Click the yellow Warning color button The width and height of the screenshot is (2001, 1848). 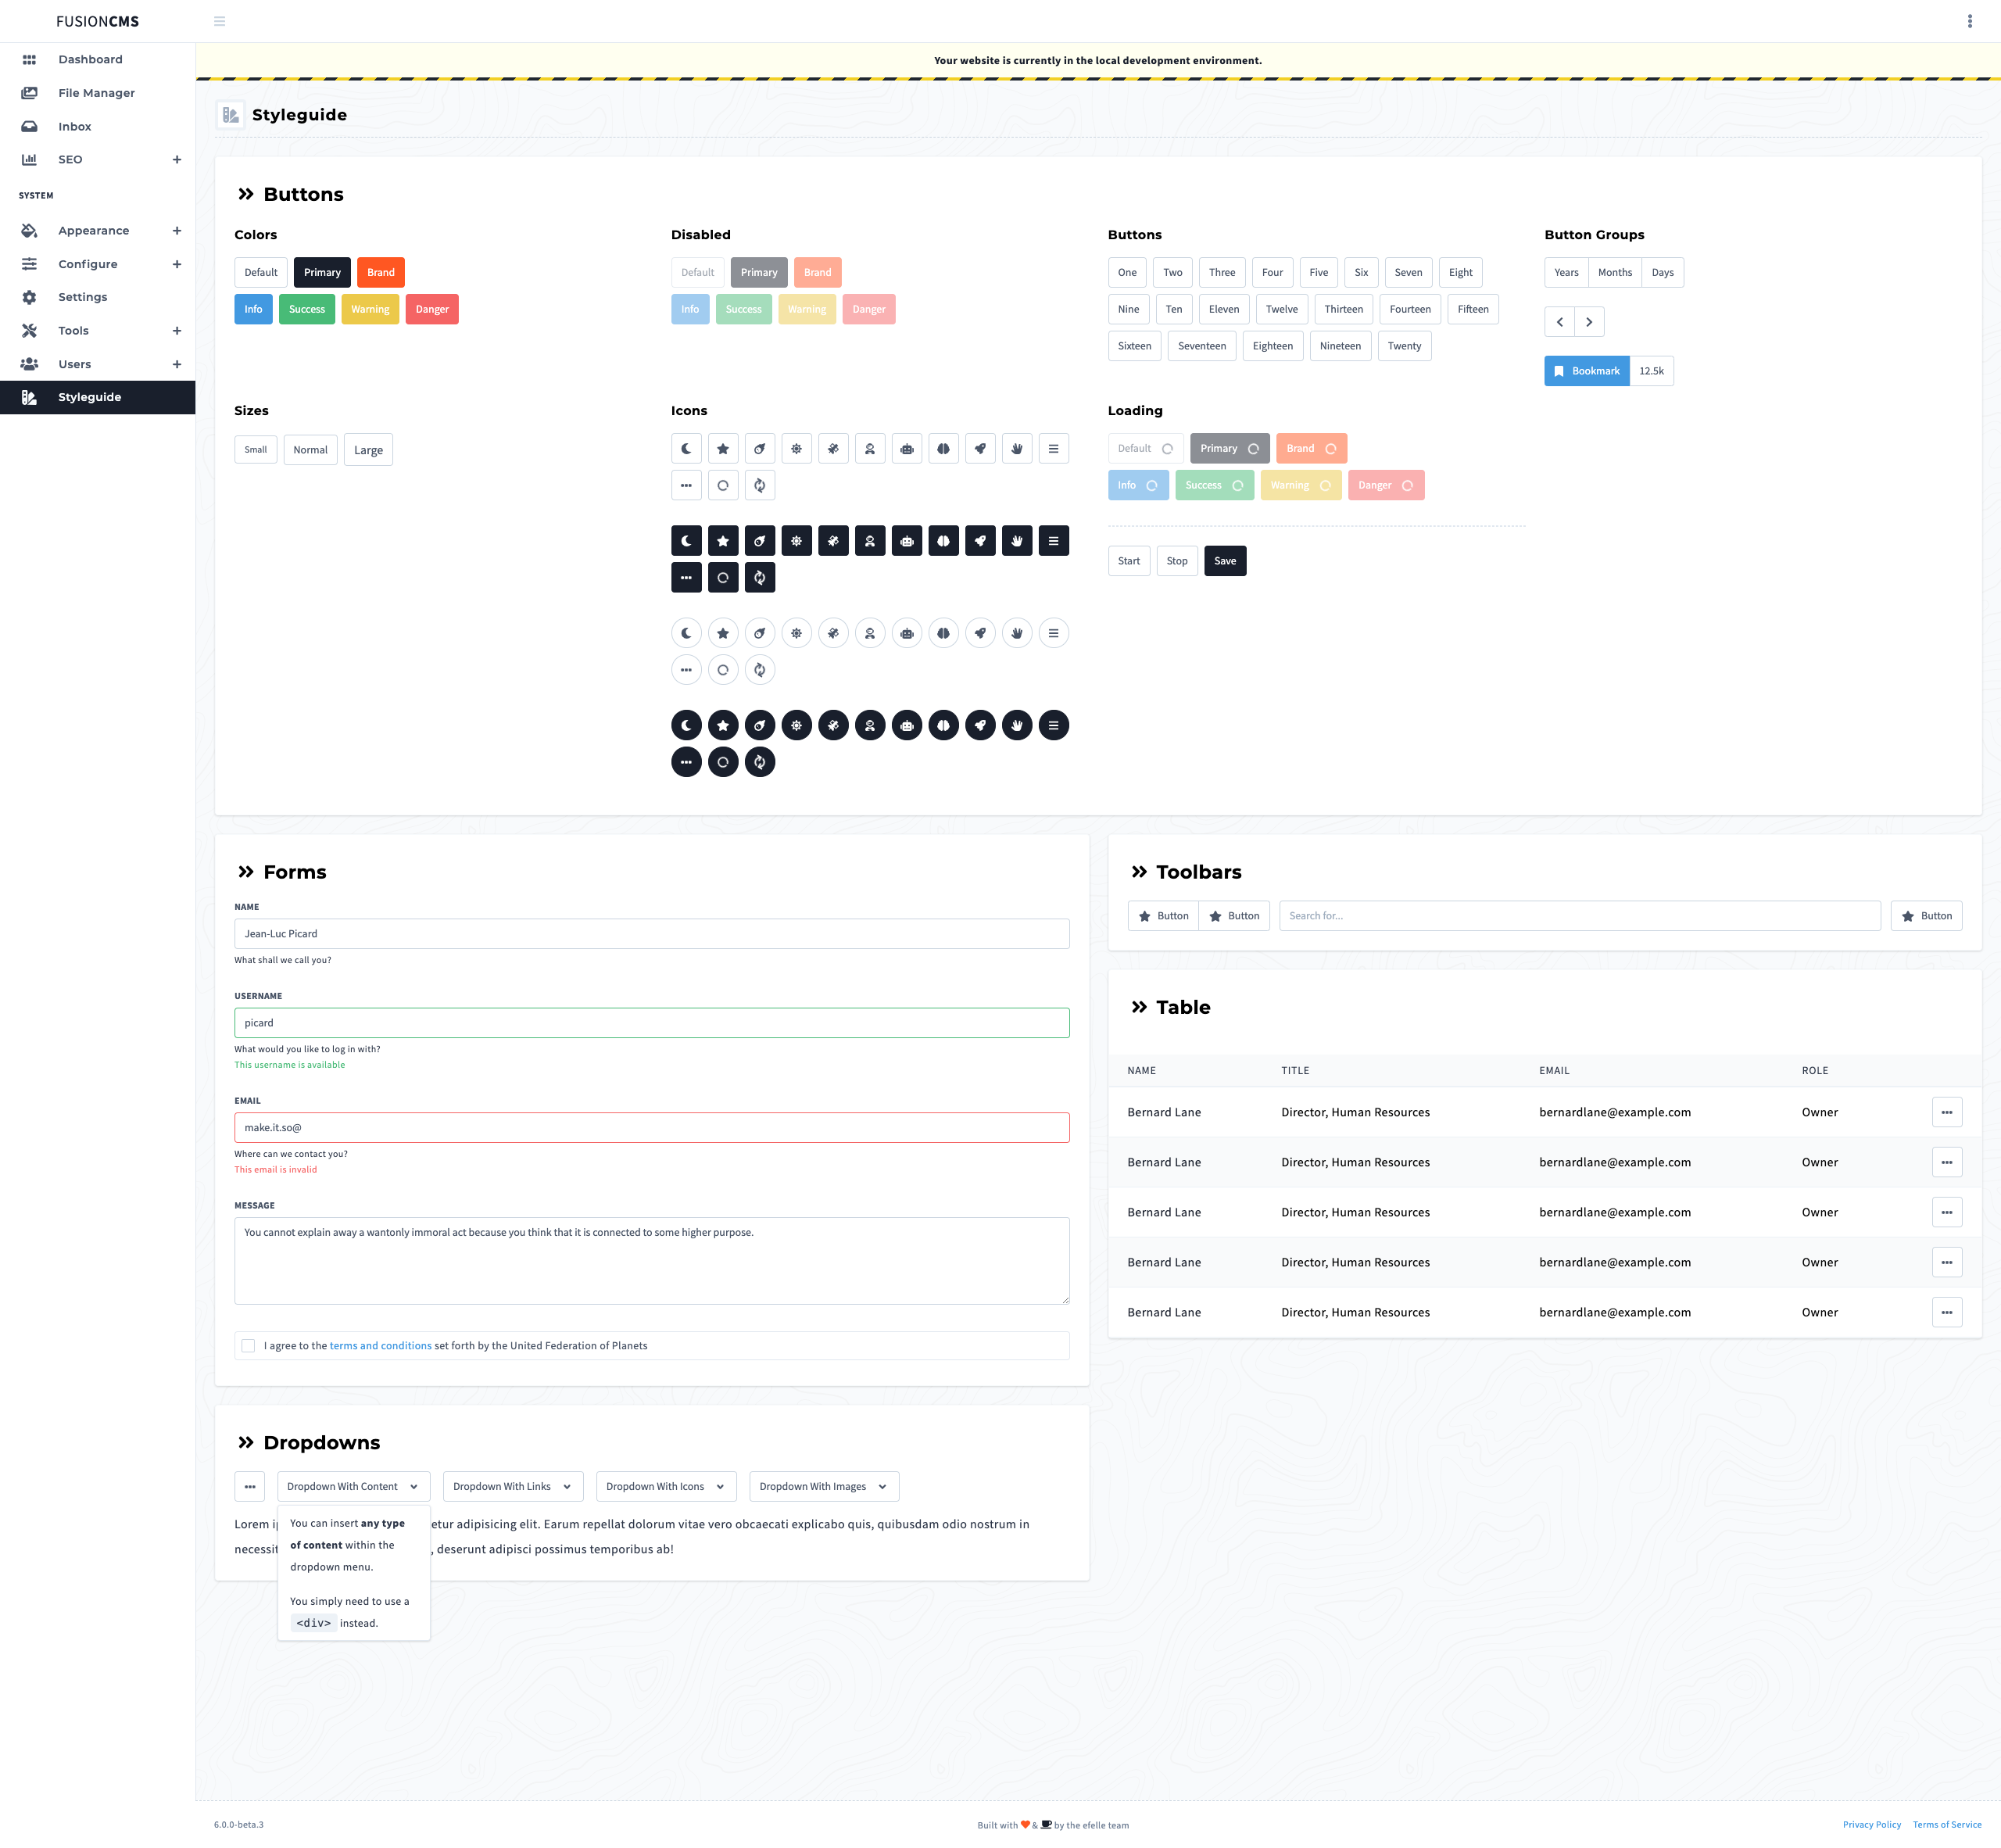370,310
